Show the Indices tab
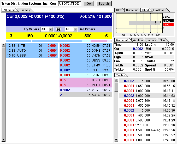 point(151,40)
